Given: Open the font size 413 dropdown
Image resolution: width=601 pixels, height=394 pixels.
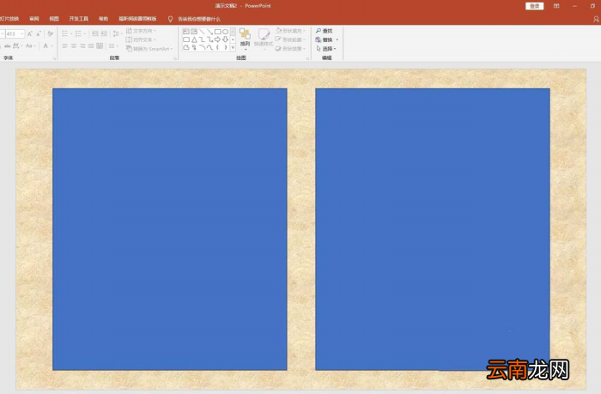Looking at the screenshot, I should pos(22,34).
